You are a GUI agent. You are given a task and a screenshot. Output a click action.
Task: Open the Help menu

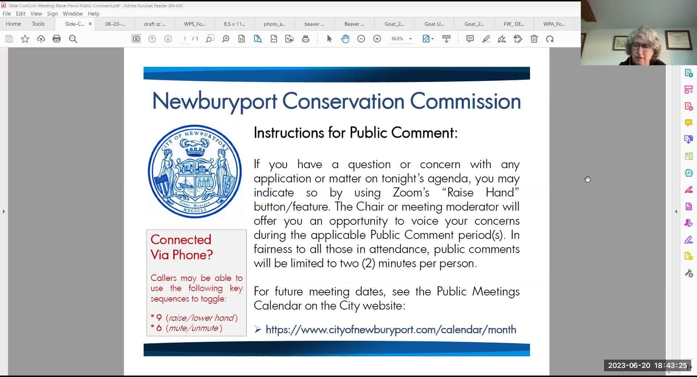point(94,13)
